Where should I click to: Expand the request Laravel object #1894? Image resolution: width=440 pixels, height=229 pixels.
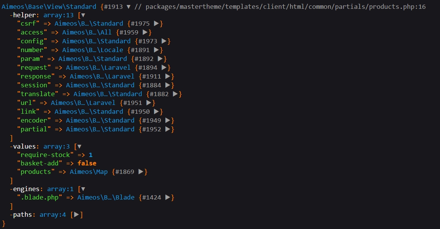pos(164,67)
